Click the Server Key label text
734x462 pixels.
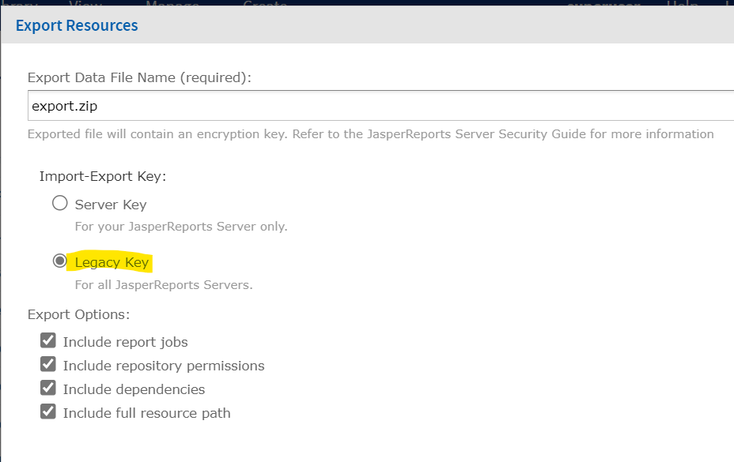point(109,203)
